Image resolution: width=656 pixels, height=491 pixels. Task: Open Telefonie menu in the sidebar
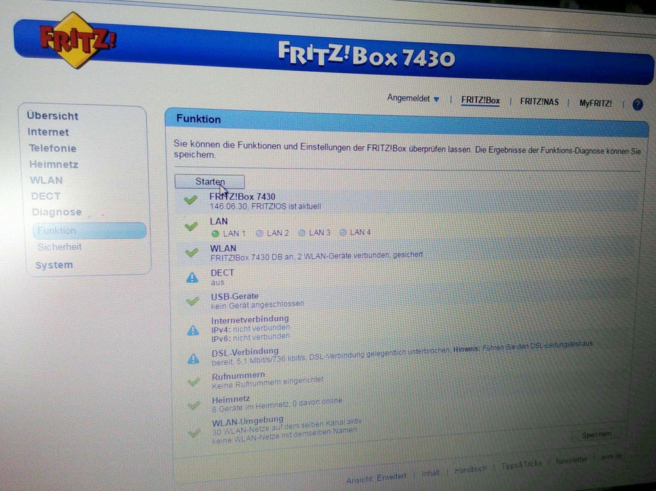(53, 148)
